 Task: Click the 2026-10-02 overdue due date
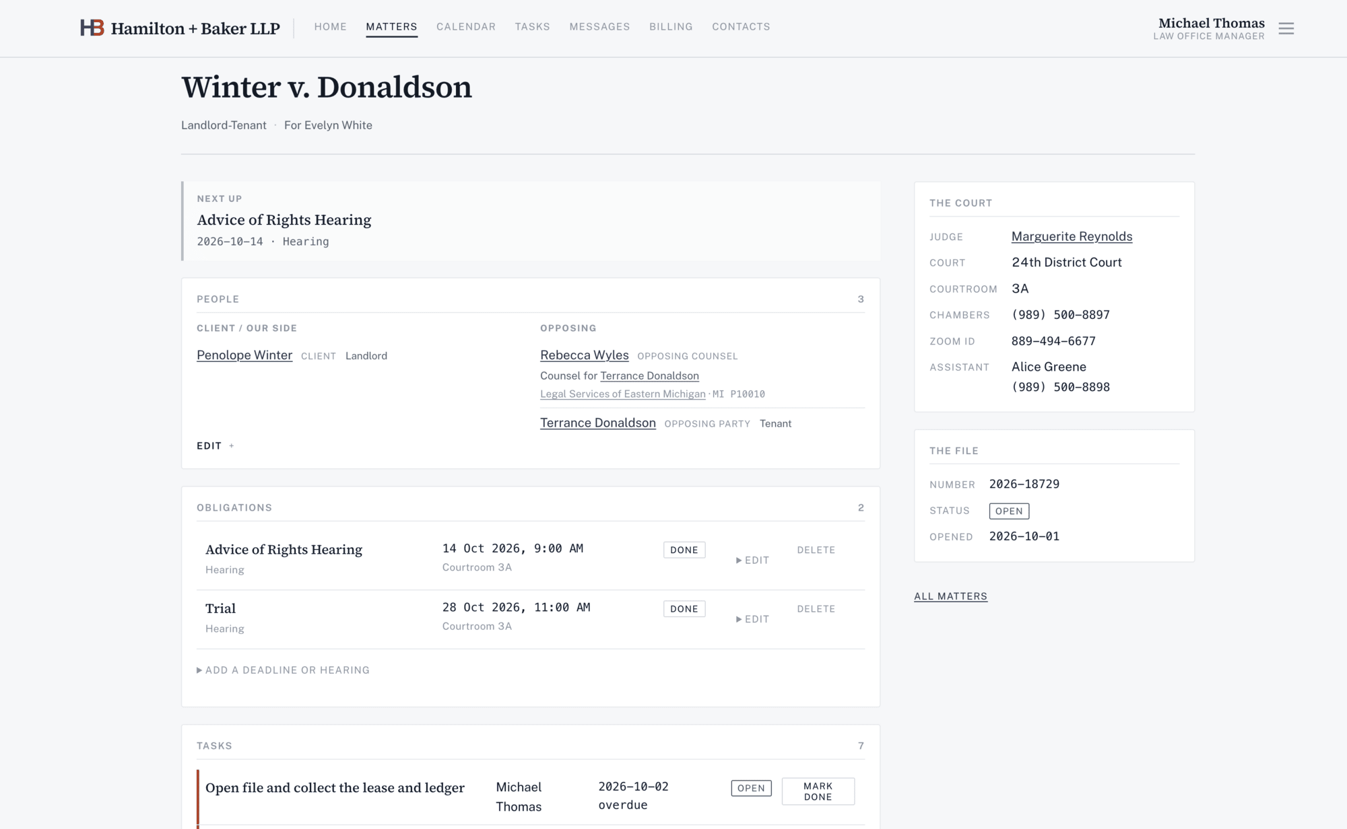click(633, 796)
